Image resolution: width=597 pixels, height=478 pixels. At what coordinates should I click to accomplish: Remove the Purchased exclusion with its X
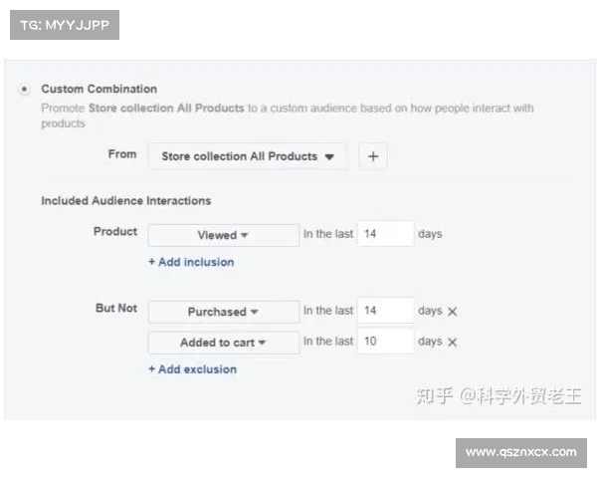pyautogui.click(x=453, y=312)
